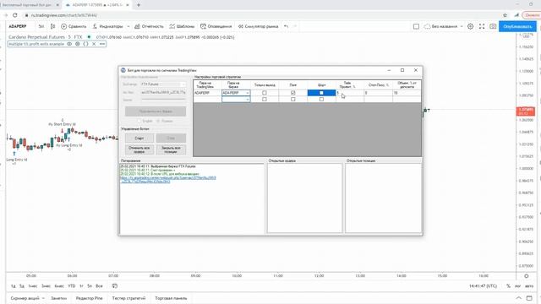Click the blue Publish (Опубликовать) button
541x304 pixels.
click(x=517, y=26)
